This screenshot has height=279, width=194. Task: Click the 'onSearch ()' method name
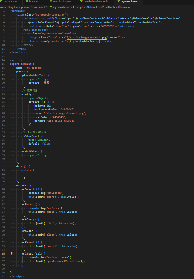31,189
